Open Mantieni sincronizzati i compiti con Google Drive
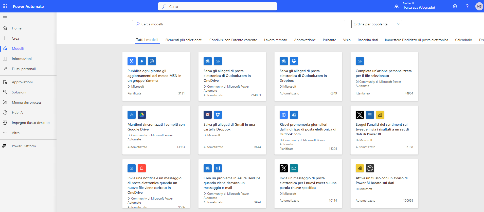This screenshot has height=212, width=484. (x=156, y=130)
